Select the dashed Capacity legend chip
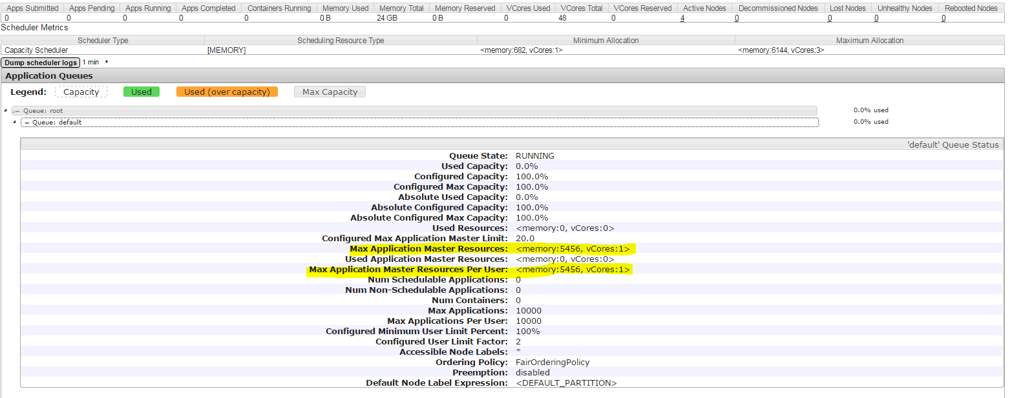Image resolution: width=1010 pixels, height=398 pixels. (81, 92)
